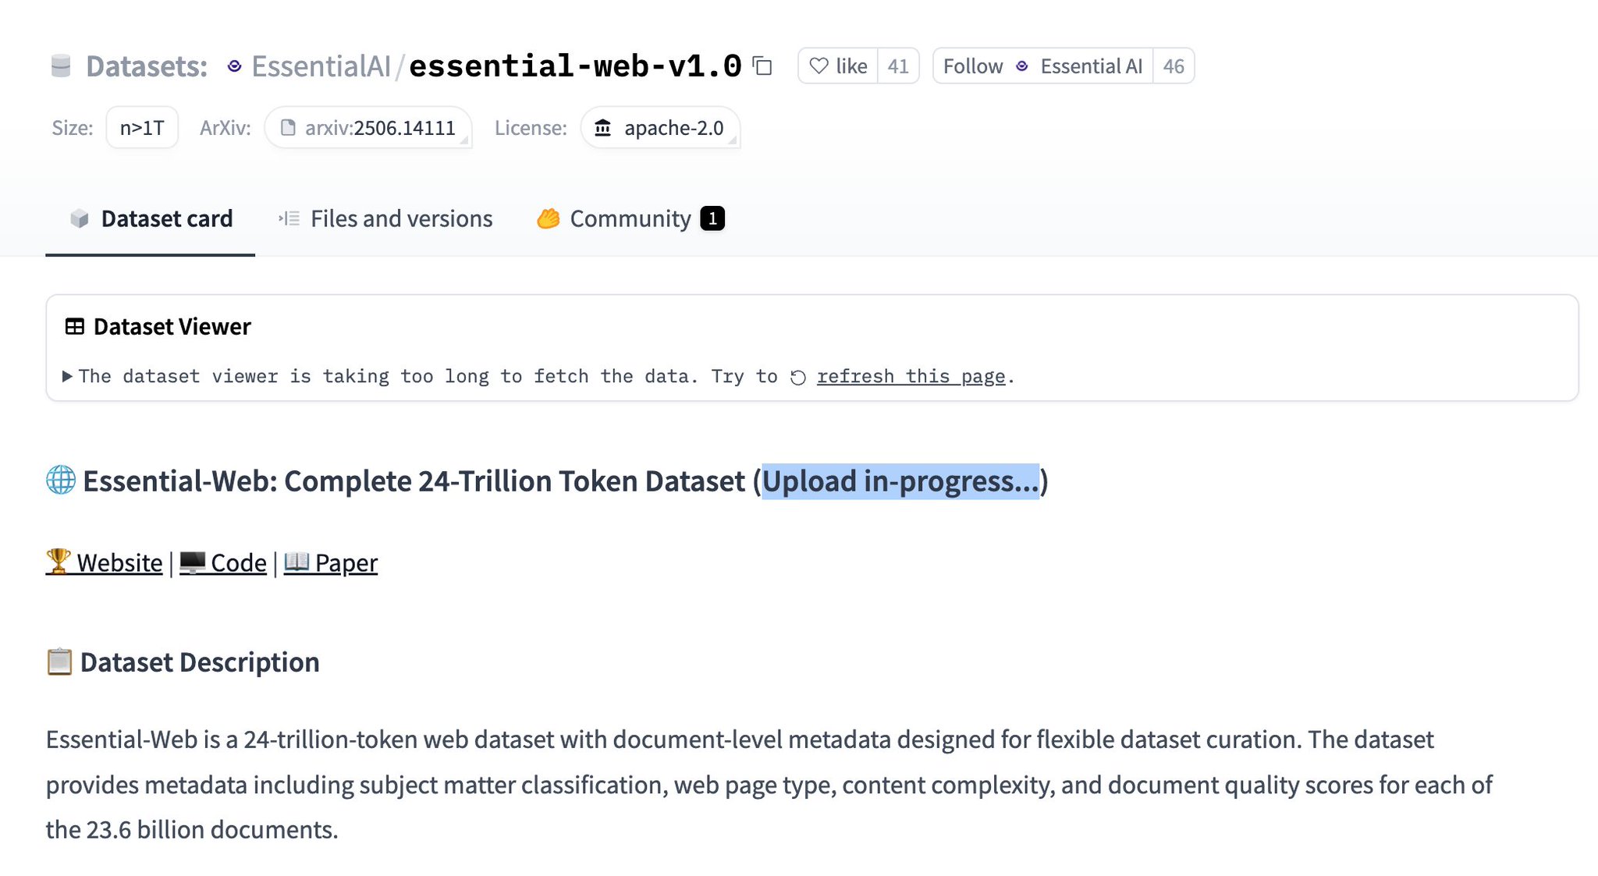This screenshot has height=876, width=1598.
Task: Copy the dataset name with copy icon
Action: (762, 66)
